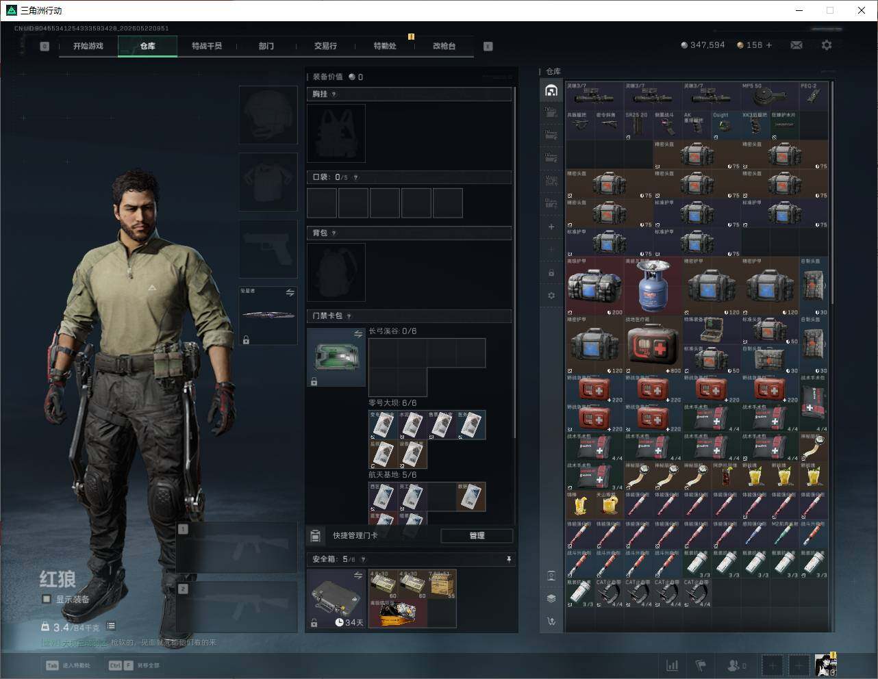Select the PEQ-2 attachment item
Screen dimensions: 878x679
click(814, 97)
